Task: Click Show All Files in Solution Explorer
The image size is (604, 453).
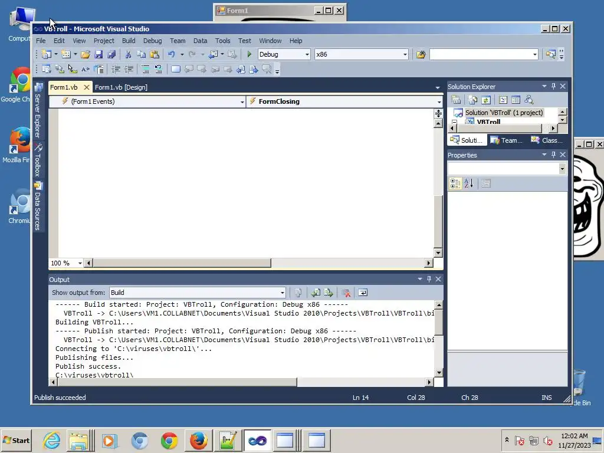Action: pos(473,100)
